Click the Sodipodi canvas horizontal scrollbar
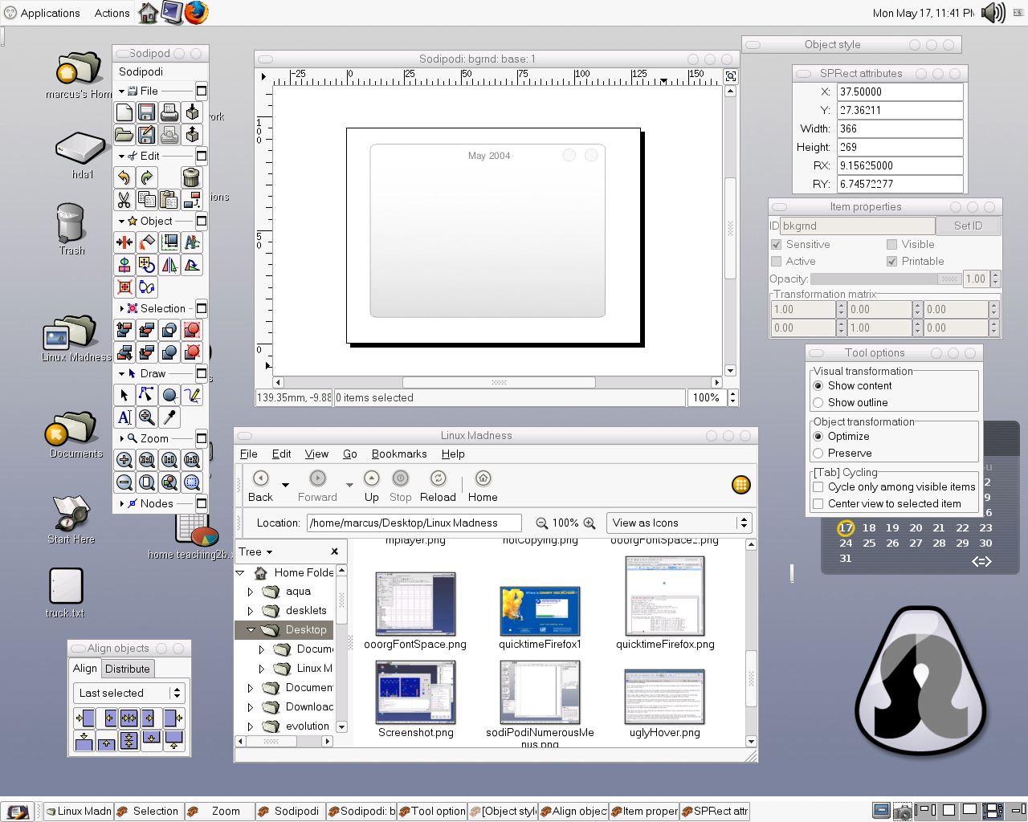 pos(498,383)
